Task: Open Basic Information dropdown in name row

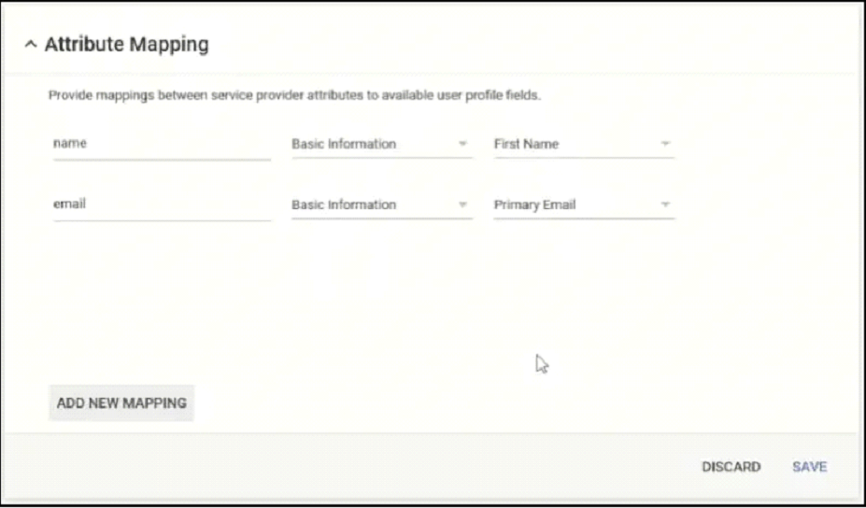Action: pyautogui.click(x=382, y=145)
